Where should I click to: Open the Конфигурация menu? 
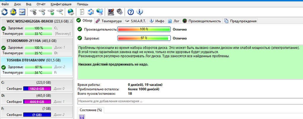61,4
